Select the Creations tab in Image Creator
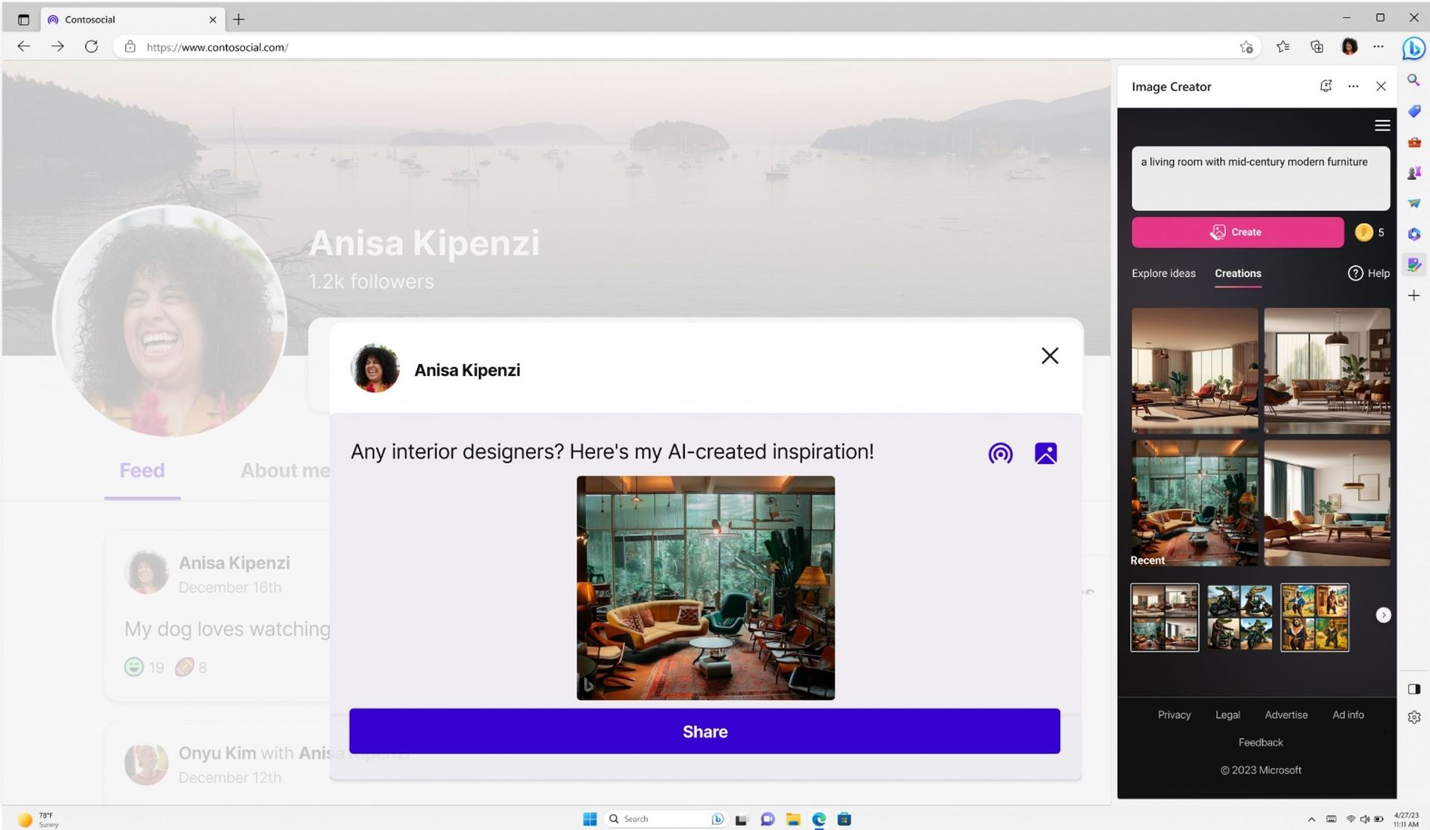 coord(1239,272)
